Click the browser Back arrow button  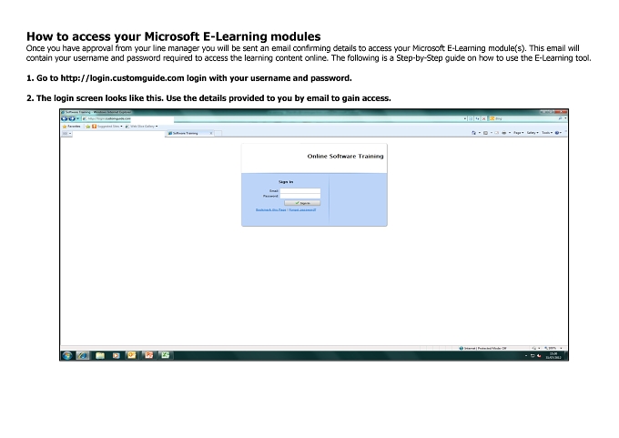tap(65, 118)
